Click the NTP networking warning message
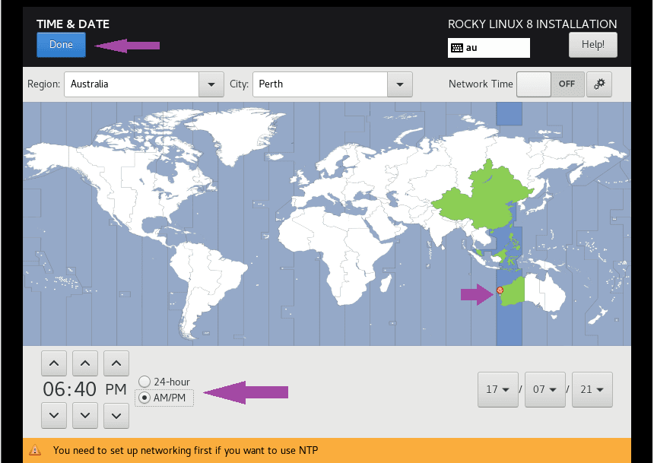The image size is (654, 463). [x=186, y=451]
